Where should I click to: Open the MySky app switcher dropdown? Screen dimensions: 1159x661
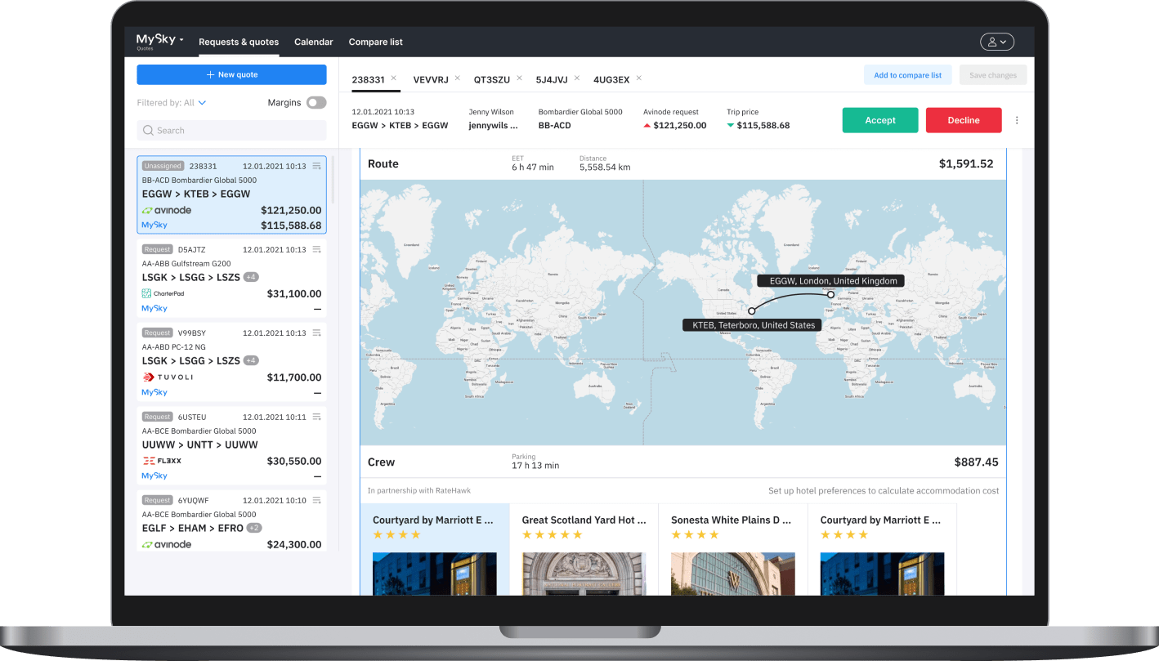(x=159, y=41)
